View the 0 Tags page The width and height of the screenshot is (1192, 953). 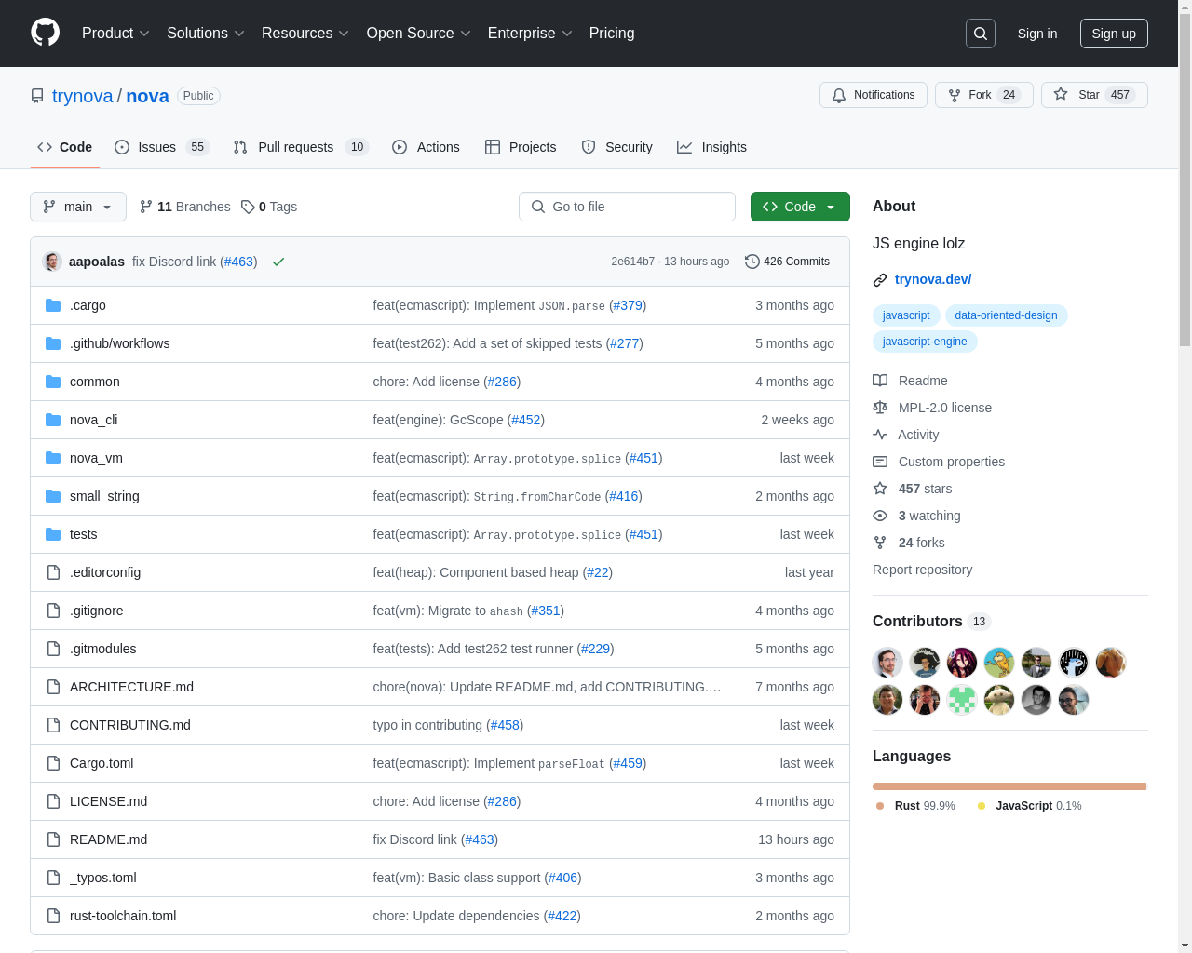(269, 207)
